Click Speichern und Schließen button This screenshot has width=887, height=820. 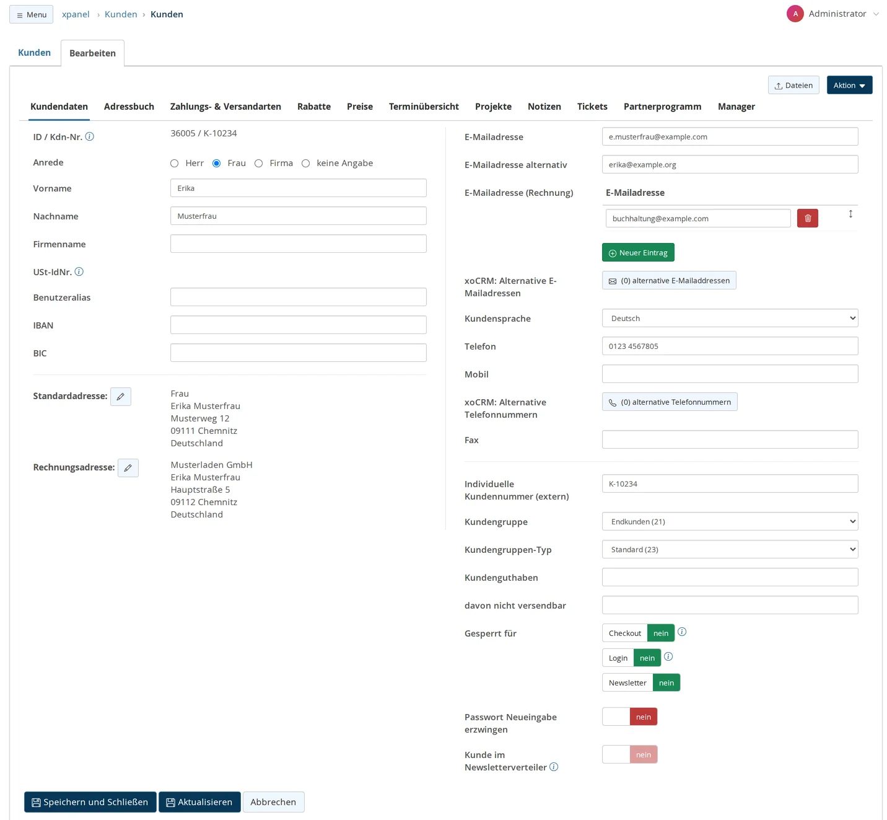pyautogui.click(x=90, y=802)
